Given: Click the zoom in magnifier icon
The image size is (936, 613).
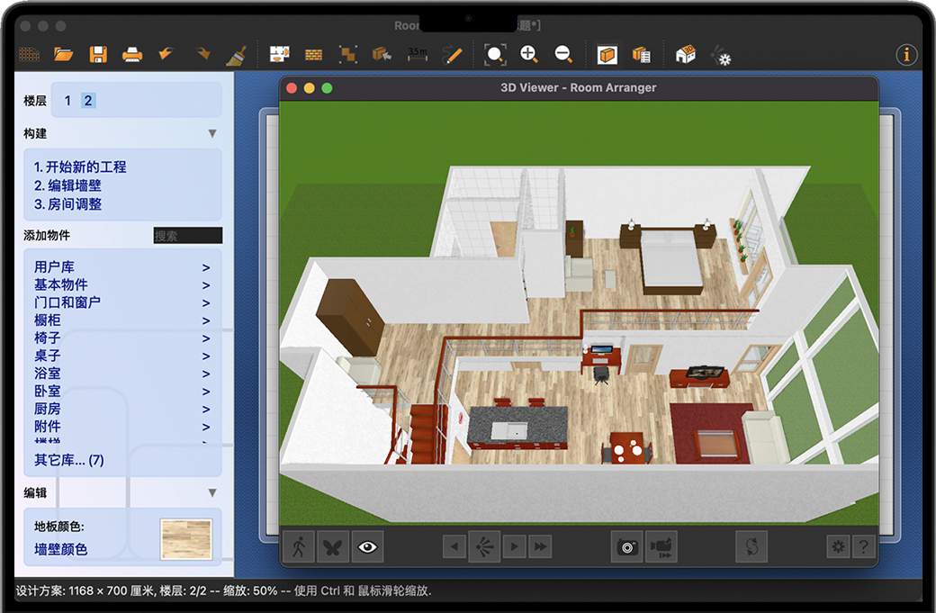Looking at the screenshot, I should point(529,54).
